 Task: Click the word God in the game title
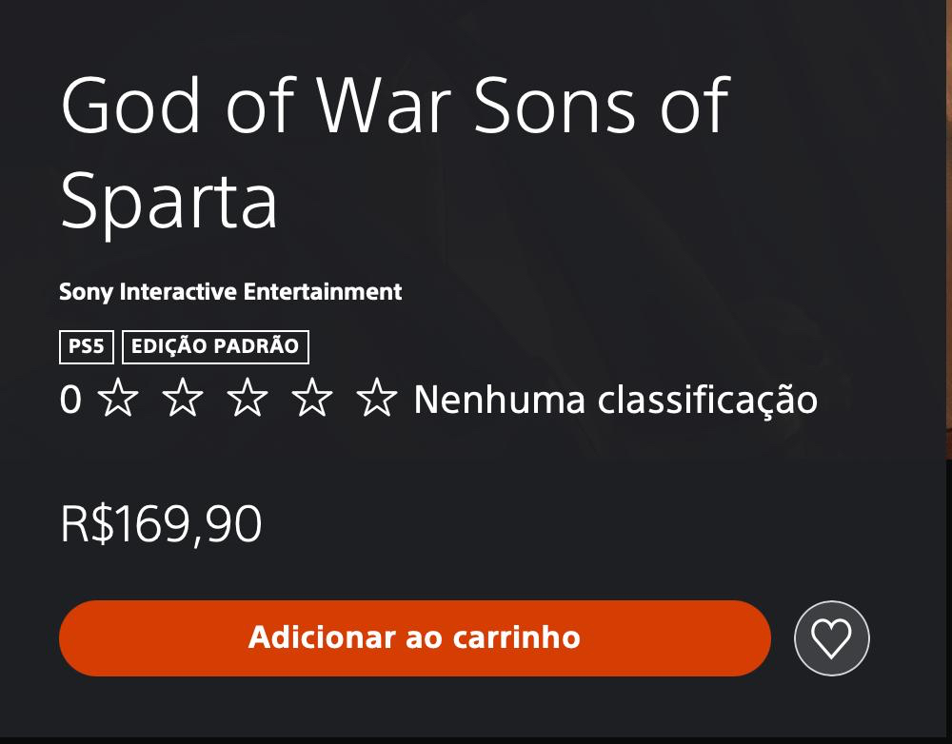point(131,105)
